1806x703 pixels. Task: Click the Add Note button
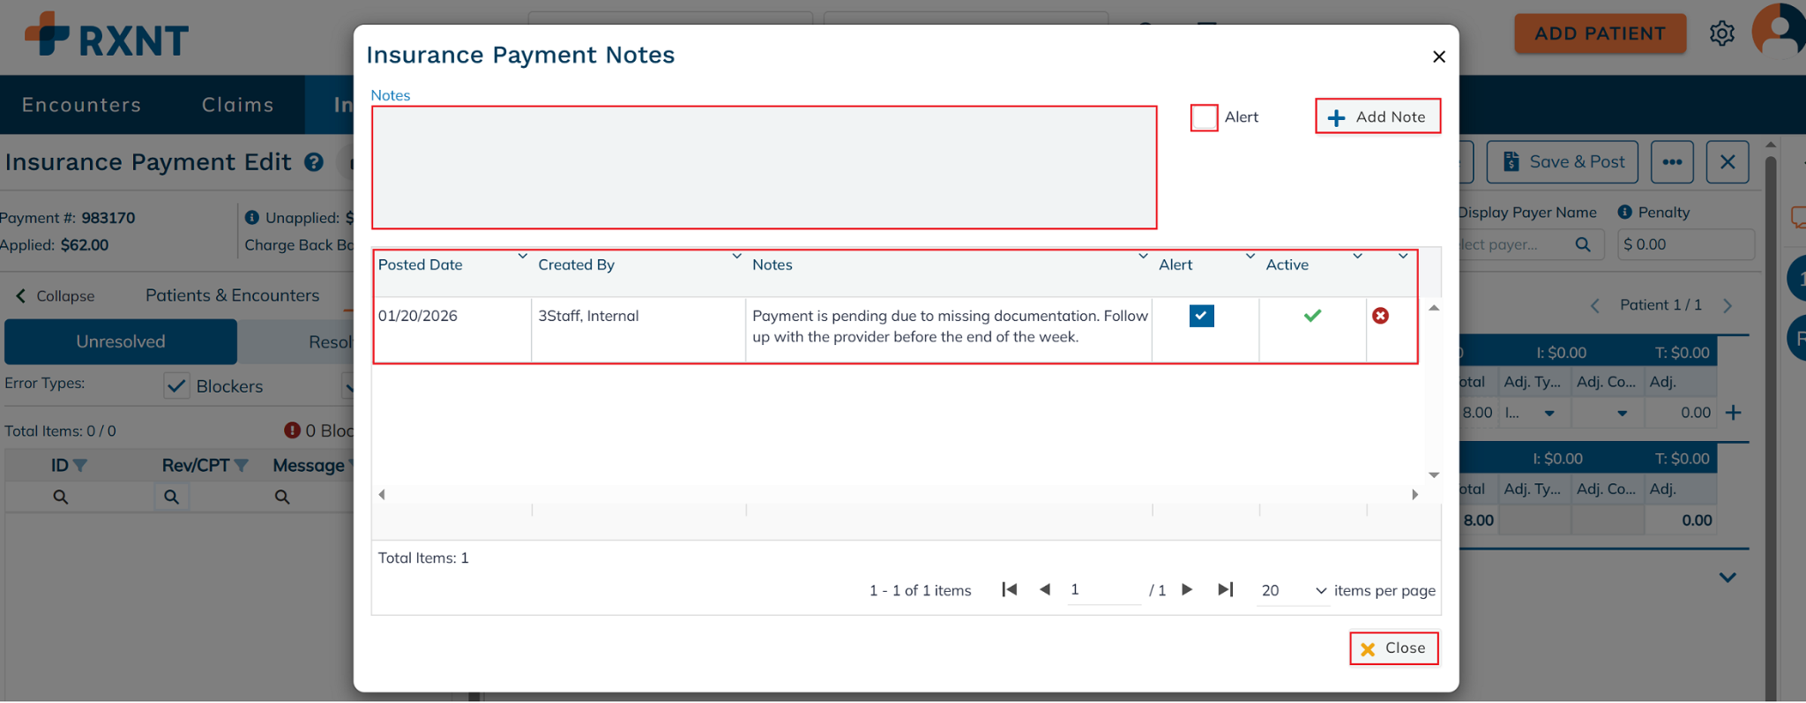coord(1377,116)
